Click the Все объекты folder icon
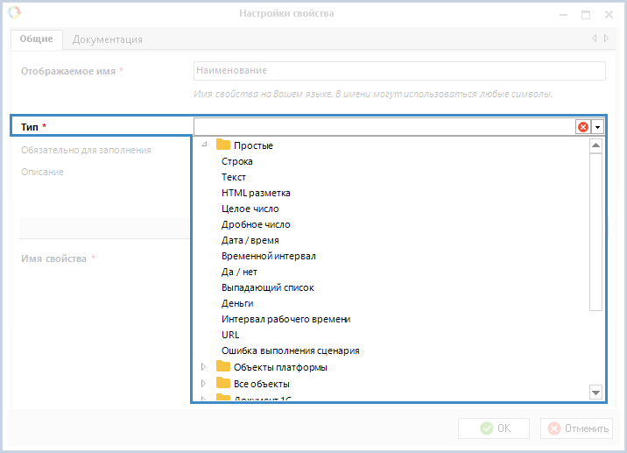The image size is (627, 453). point(222,384)
